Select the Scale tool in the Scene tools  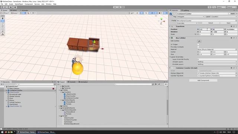tap(3, 26)
